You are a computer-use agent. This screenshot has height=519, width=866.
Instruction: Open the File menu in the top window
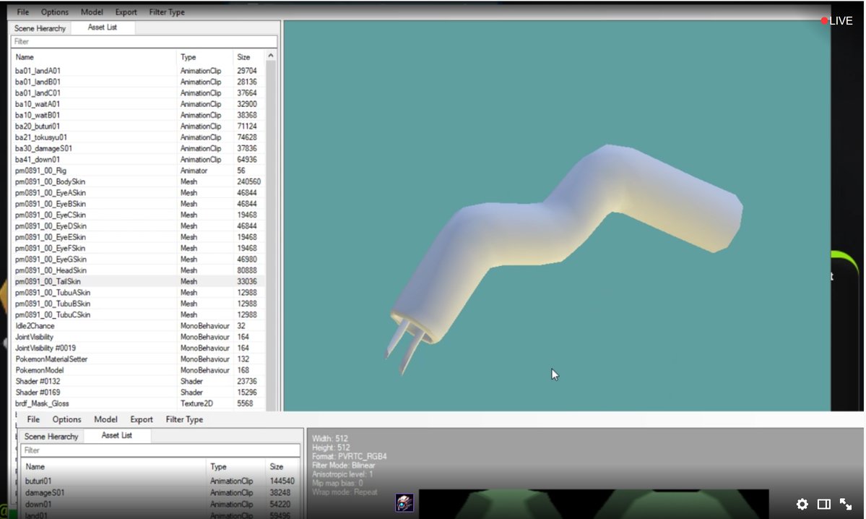point(23,12)
